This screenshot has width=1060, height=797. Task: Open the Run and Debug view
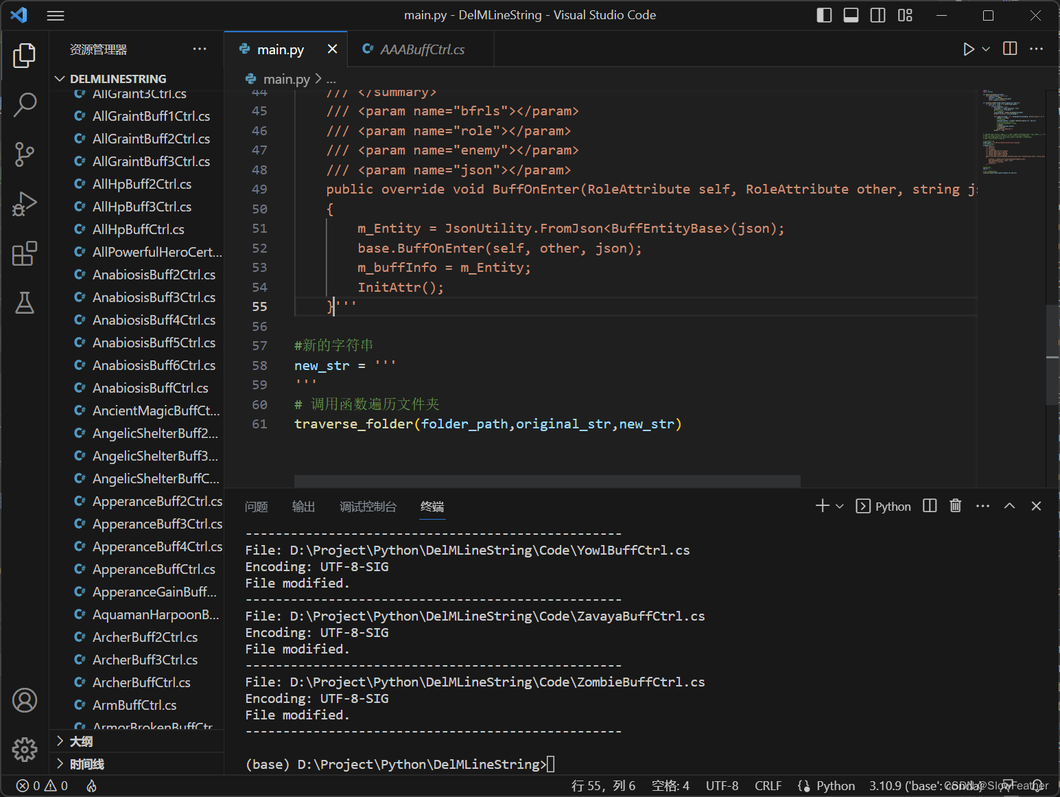pyautogui.click(x=25, y=204)
